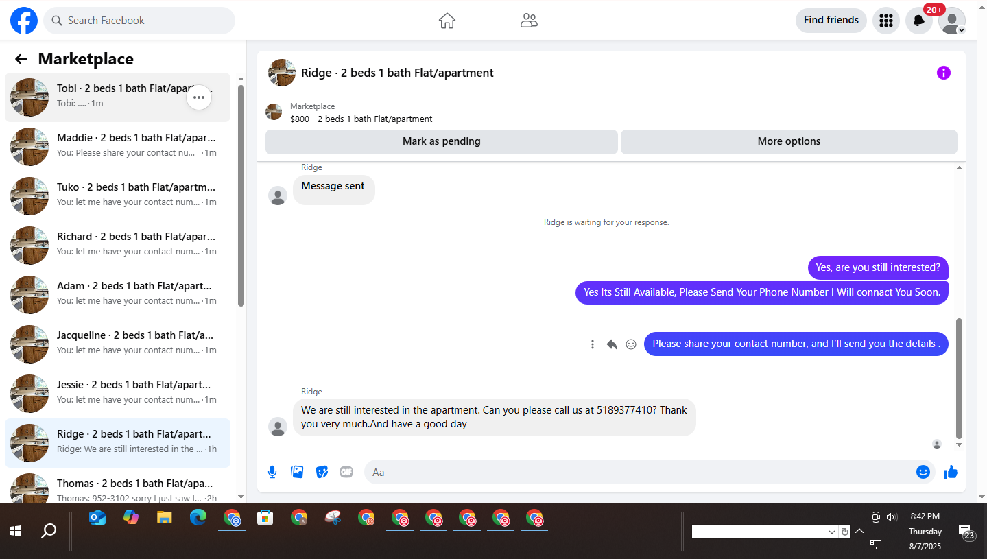987x559 pixels.
Task: Expand the taskbar address bar dropdown
Action: (832, 532)
